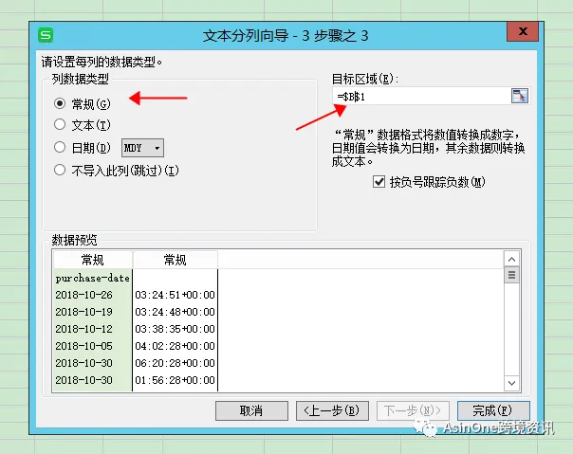Click the 2018-10-12 preview cell

click(x=92, y=329)
